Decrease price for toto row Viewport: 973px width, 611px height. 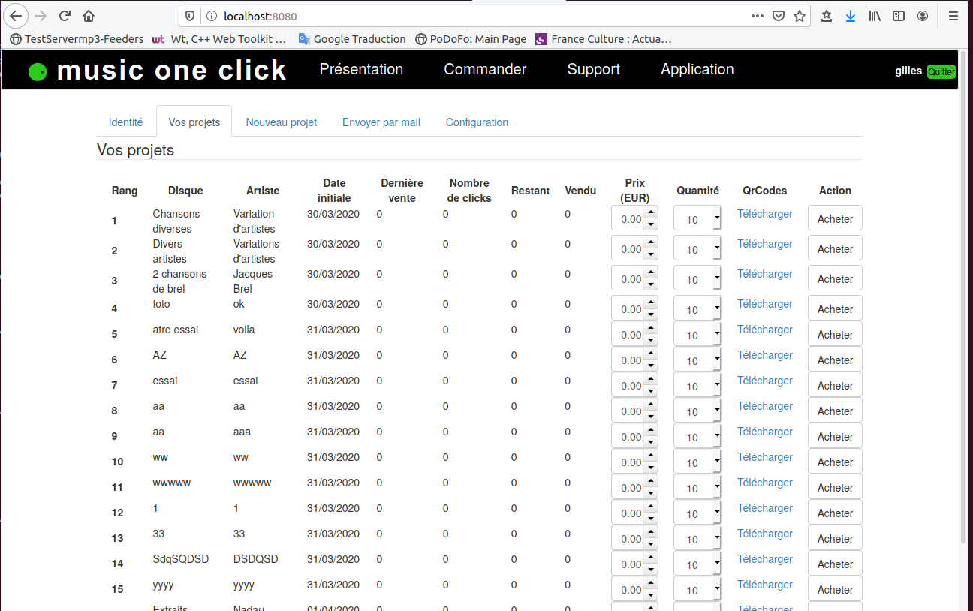pyautogui.click(x=651, y=315)
